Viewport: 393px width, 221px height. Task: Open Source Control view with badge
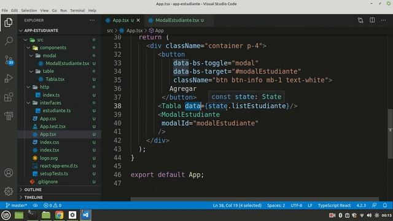point(9,60)
